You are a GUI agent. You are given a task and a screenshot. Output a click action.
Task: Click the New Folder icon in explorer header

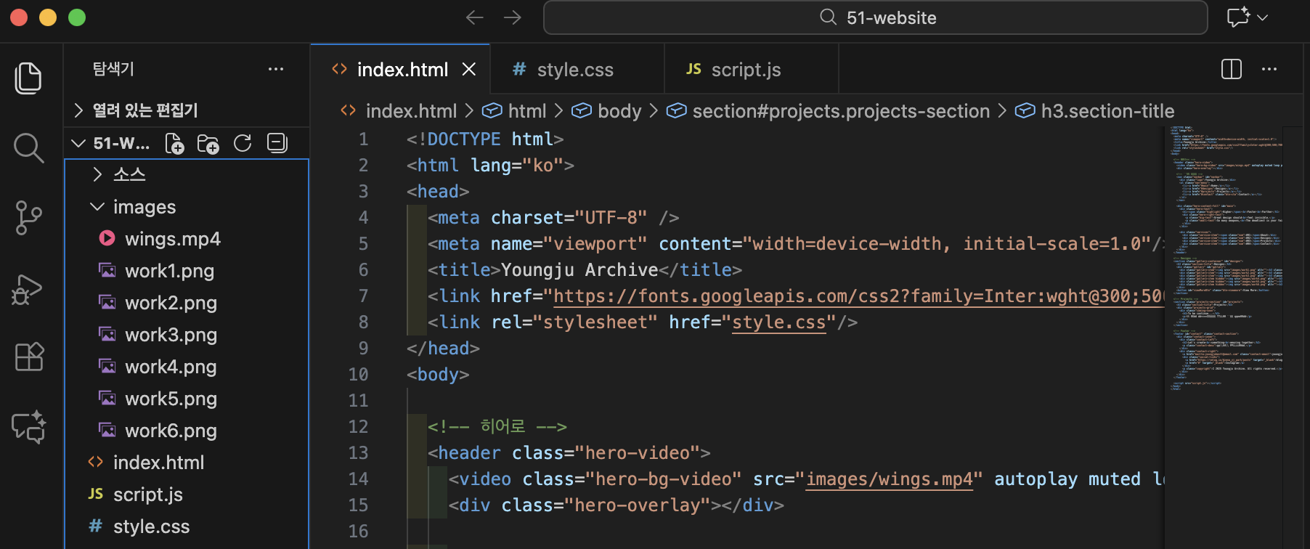point(208,144)
